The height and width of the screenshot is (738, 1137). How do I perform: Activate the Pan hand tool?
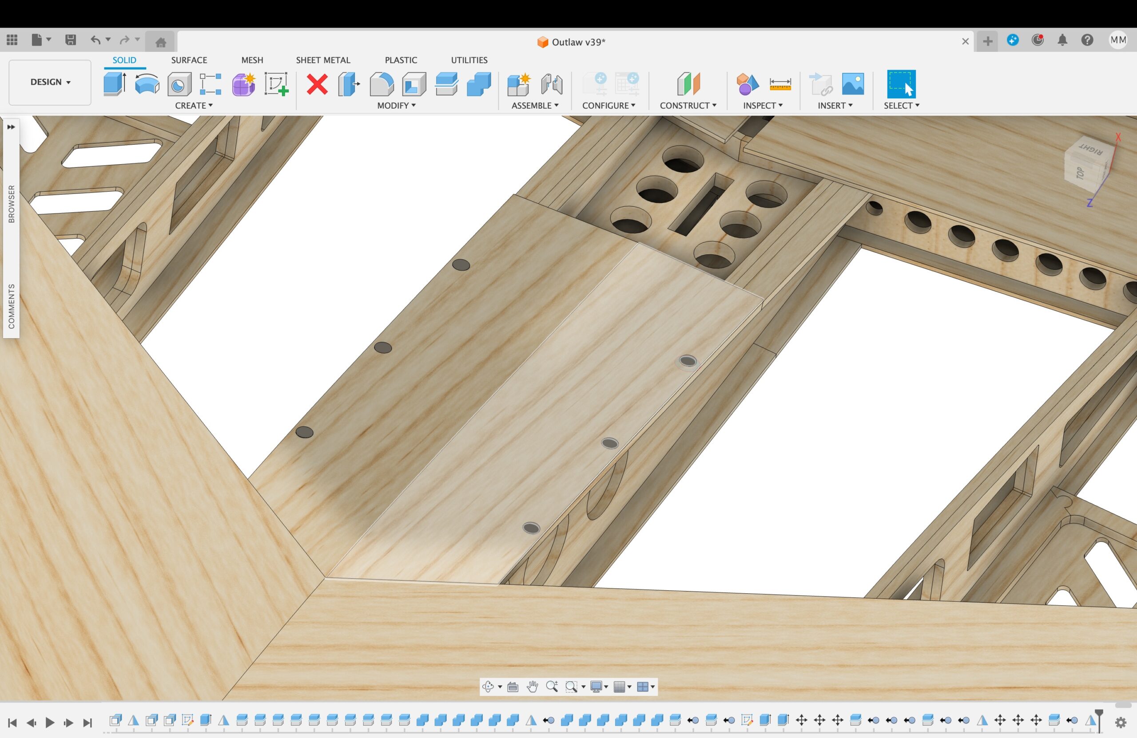[x=532, y=687]
